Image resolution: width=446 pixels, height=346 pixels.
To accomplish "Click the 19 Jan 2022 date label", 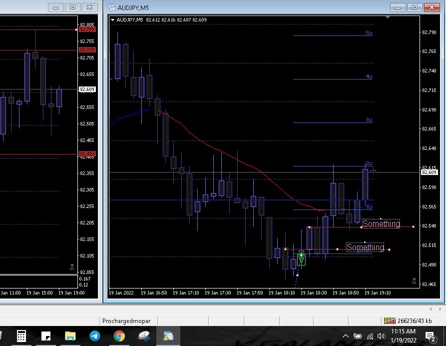I will (x=121, y=292).
